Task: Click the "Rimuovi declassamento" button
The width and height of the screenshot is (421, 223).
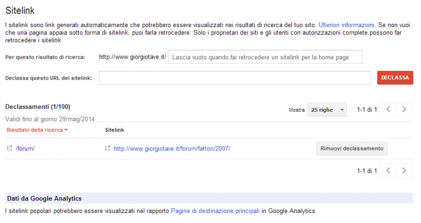Action: 352,148
